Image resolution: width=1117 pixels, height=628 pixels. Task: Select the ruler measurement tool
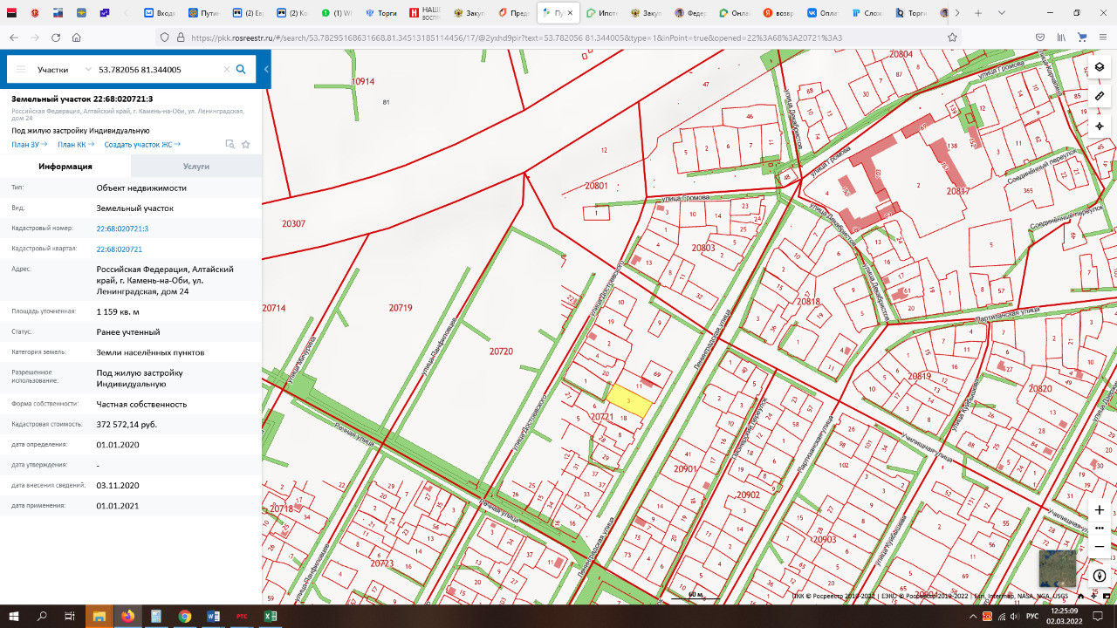point(1099,96)
